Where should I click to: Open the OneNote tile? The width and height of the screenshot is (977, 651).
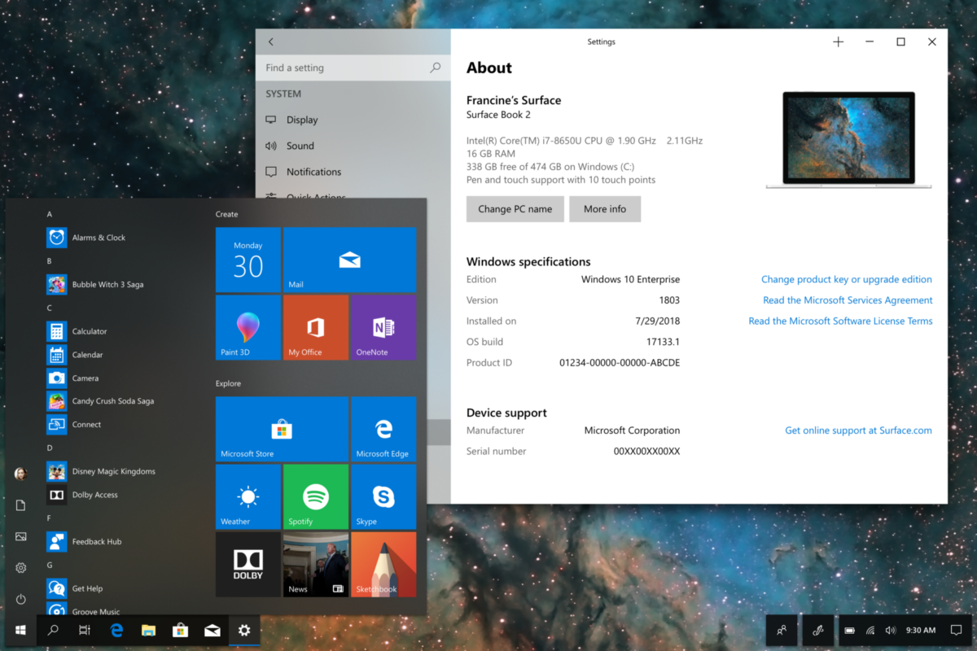click(383, 327)
